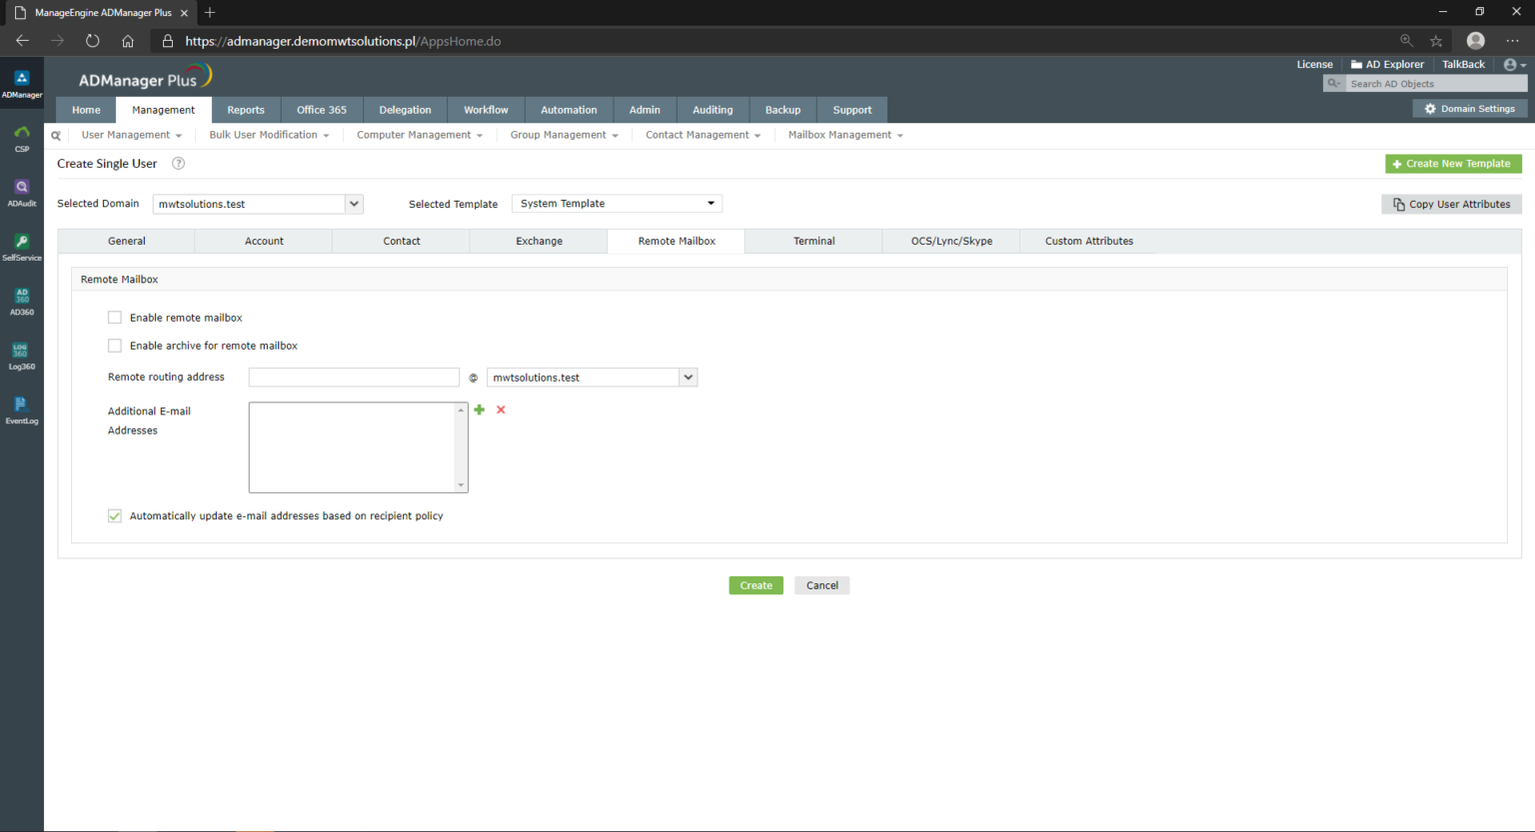Open the Log360 sidebar icon
Screen dimensions: 1535x832
point(21,355)
